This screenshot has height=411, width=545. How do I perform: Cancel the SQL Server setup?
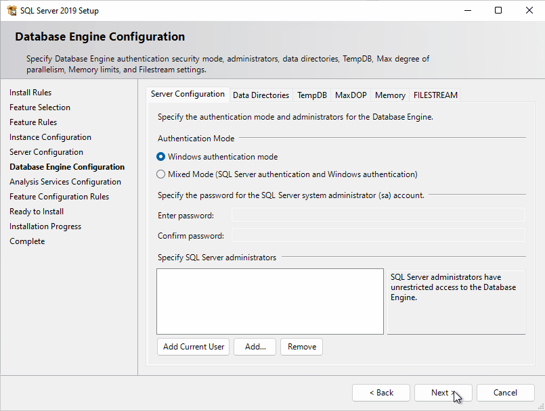505,393
